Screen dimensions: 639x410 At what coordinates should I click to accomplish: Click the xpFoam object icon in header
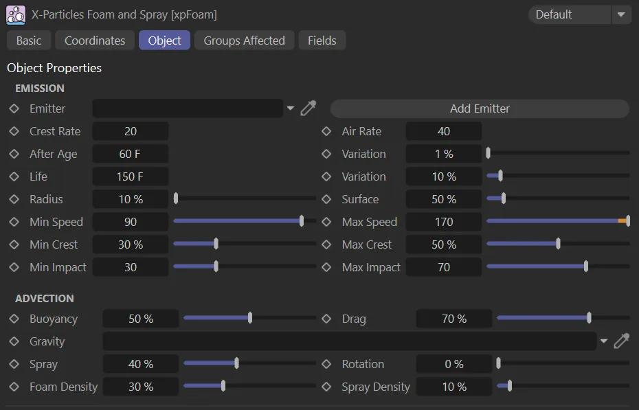point(16,14)
